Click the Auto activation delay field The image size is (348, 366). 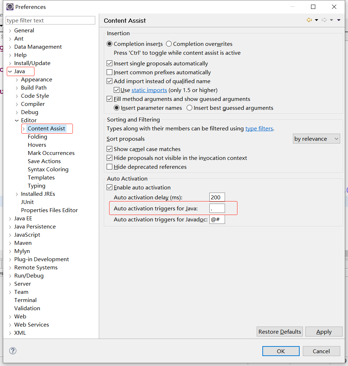(x=217, y=197)
